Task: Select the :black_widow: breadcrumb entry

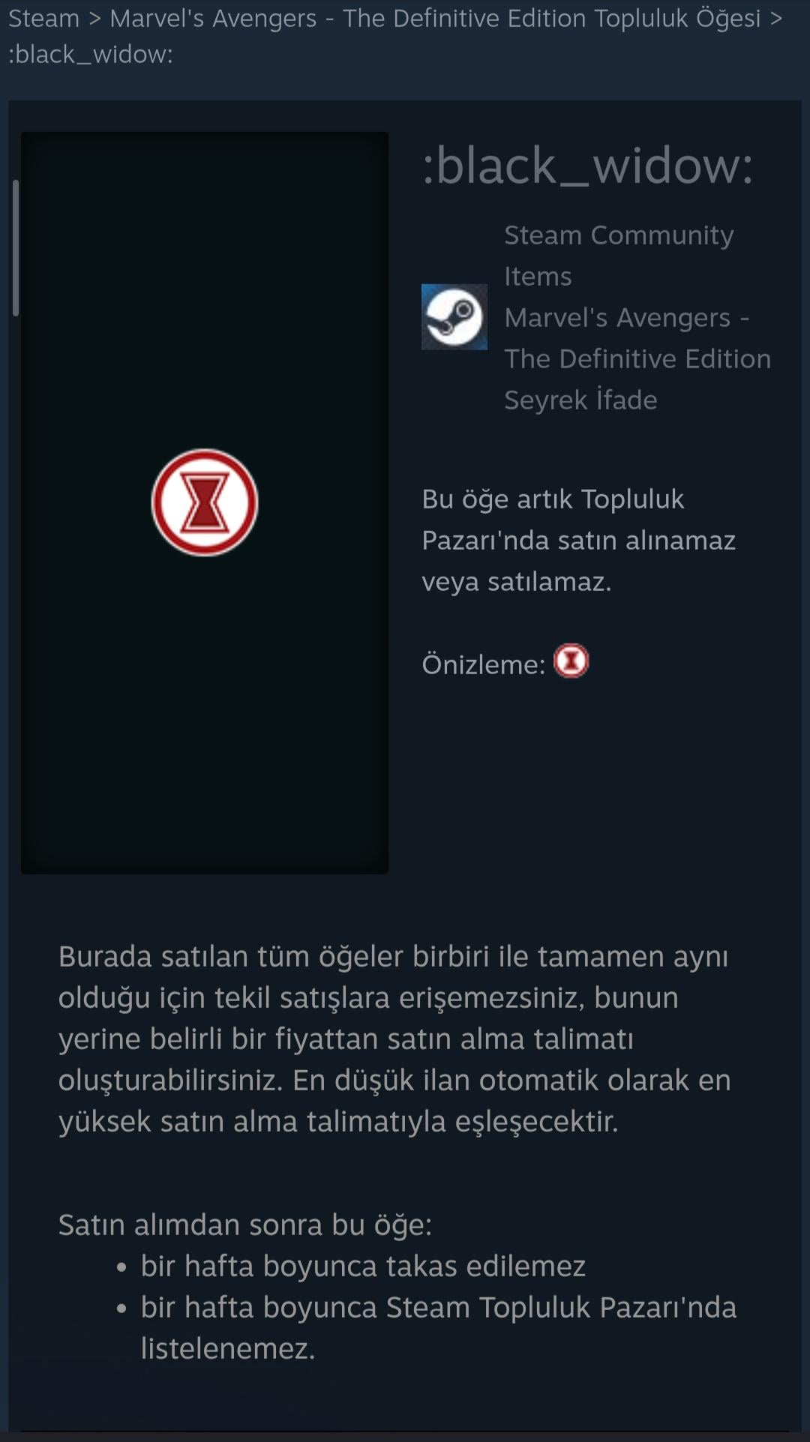Action: 90,54
